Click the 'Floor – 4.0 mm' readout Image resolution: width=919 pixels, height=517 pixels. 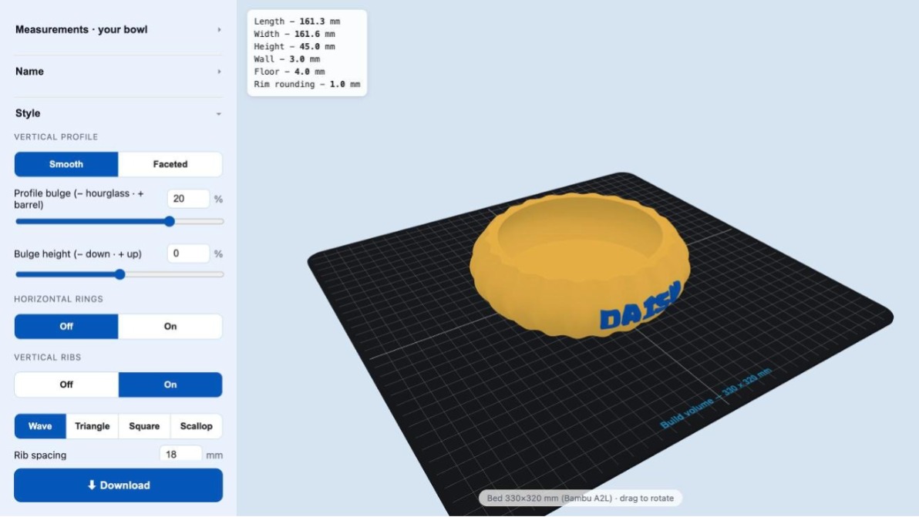point(289,72)
